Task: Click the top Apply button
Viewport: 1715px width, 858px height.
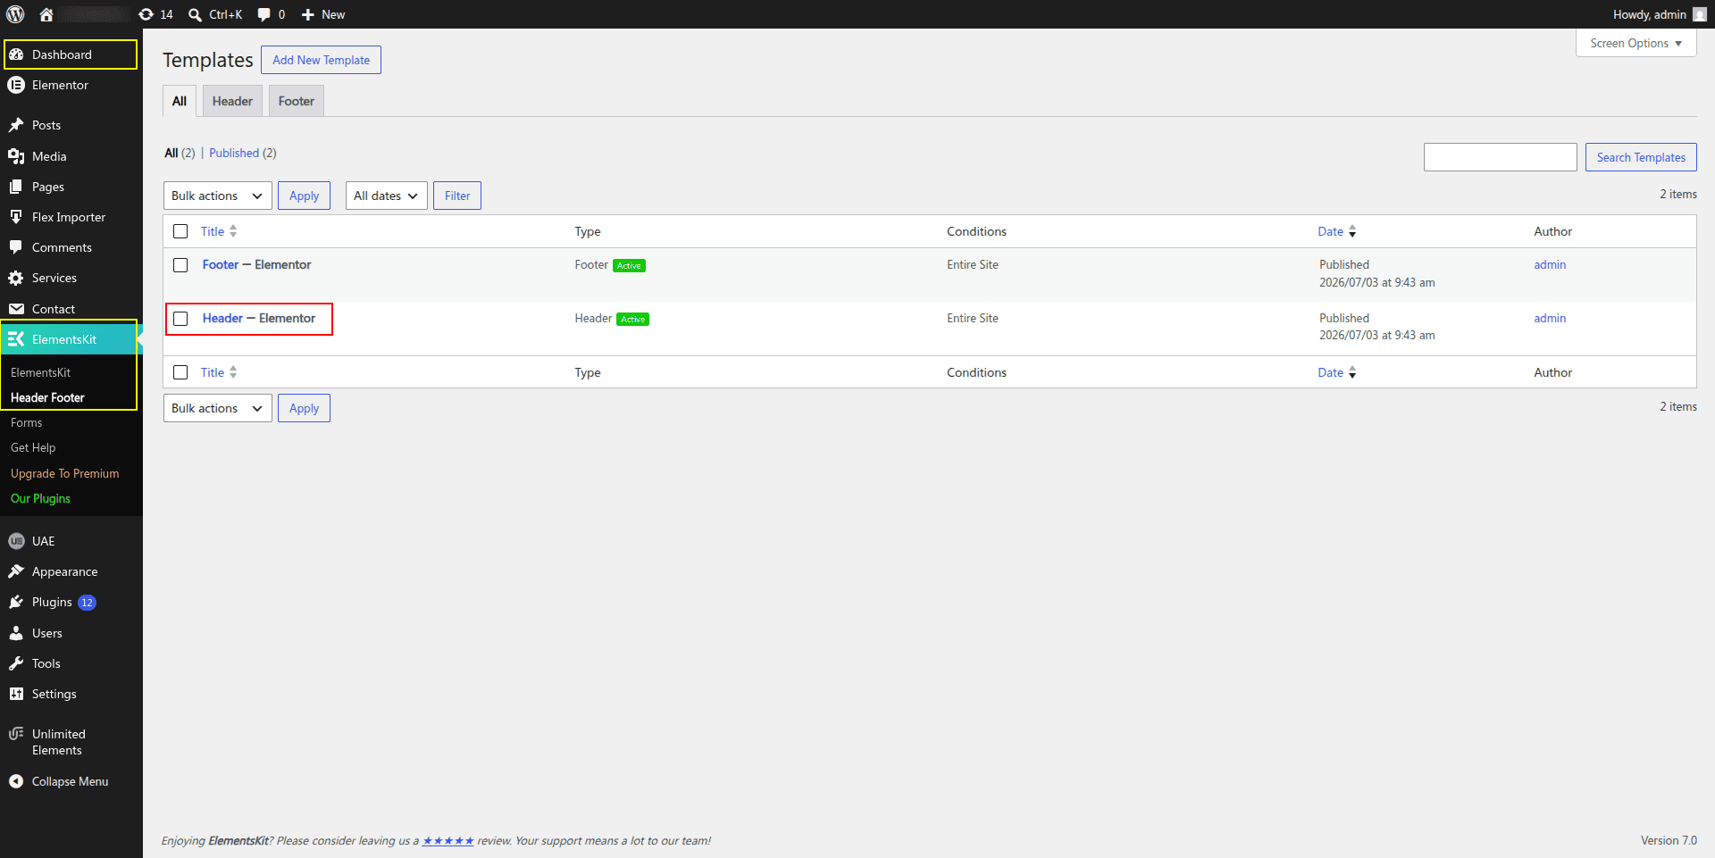Action: click(304, 196)
